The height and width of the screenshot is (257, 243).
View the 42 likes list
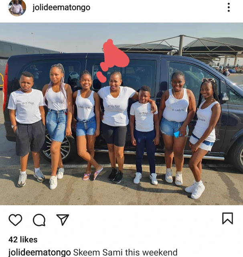[23, 239]
